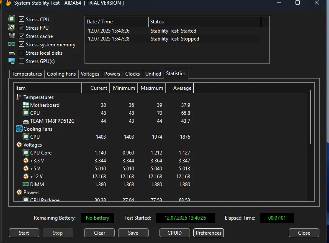This screenshot has width=329, height=243.
Task: Click the Save button
Action: pyautogui.click(x=133, y=233)
